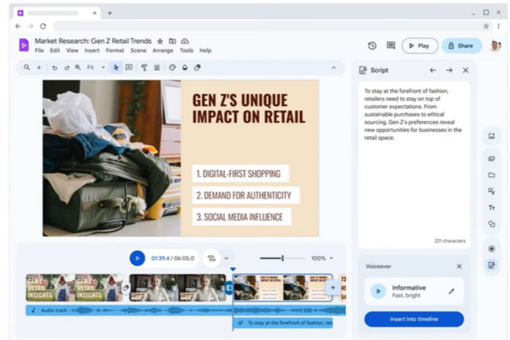
Task: Collapse the toolbar with chevron arrow
Action: [x=334, y=67]
